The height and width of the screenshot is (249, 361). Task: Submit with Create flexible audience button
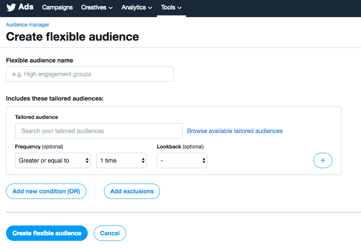47,233
